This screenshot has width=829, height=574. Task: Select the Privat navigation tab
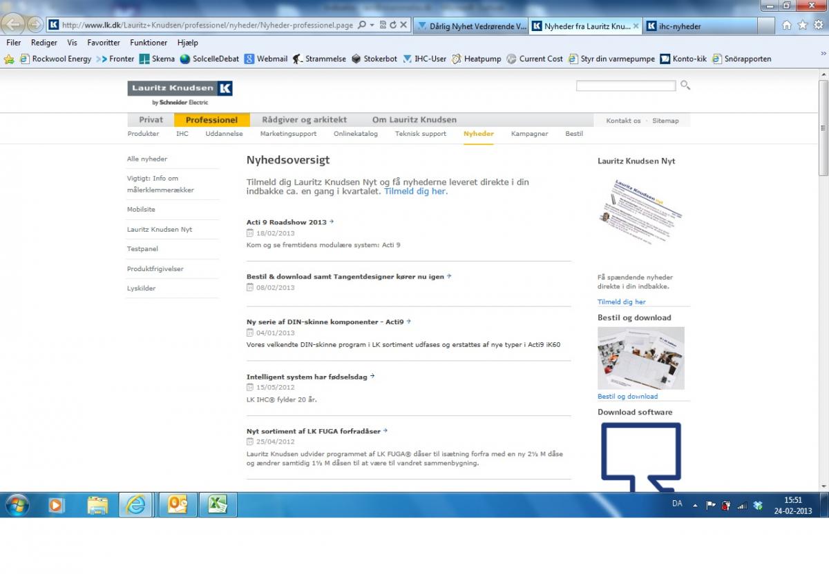[151, 120]
